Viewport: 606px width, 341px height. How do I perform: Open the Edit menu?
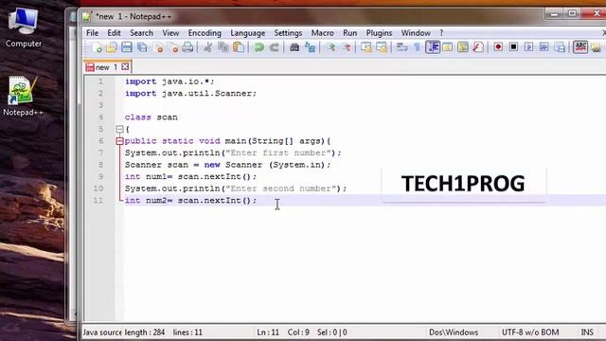pyautogui.click(x=114, y=33)
